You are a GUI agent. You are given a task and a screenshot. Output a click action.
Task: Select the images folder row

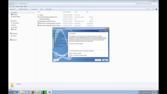[x=65, y=15]
